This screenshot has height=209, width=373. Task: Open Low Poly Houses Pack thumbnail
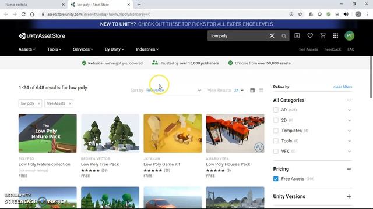pos(235,133)
